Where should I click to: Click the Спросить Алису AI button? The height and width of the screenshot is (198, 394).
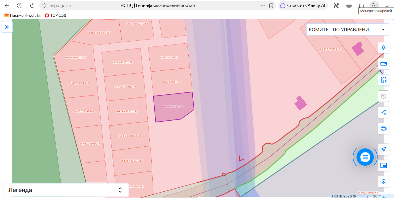(x=303, y=5)
